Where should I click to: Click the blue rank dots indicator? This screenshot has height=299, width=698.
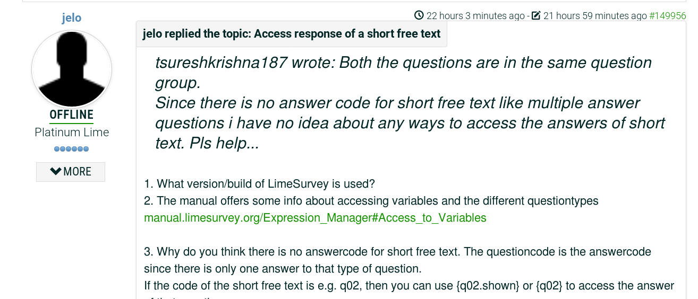72,149
